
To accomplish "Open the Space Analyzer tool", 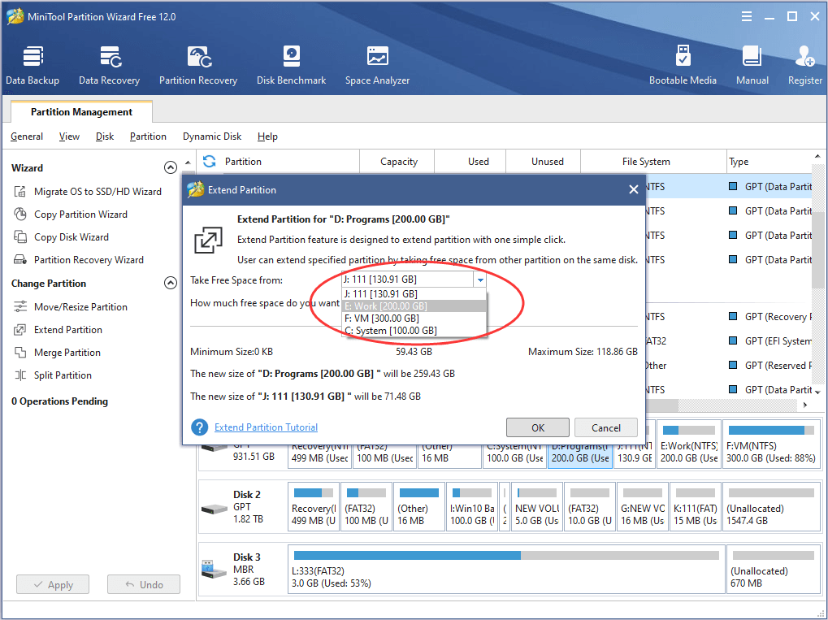I will click(x=377, y=65).
